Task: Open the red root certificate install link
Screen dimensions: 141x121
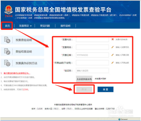Action: [17, 73]
